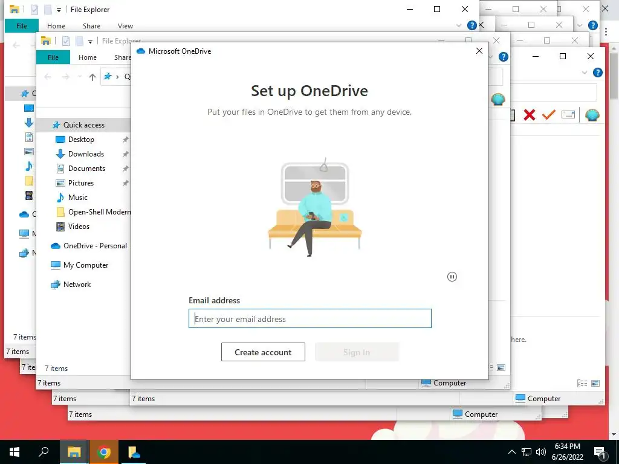Open File tab in second File Explorer window
This screenshot has height=464, width=619.
coord(53,57)
